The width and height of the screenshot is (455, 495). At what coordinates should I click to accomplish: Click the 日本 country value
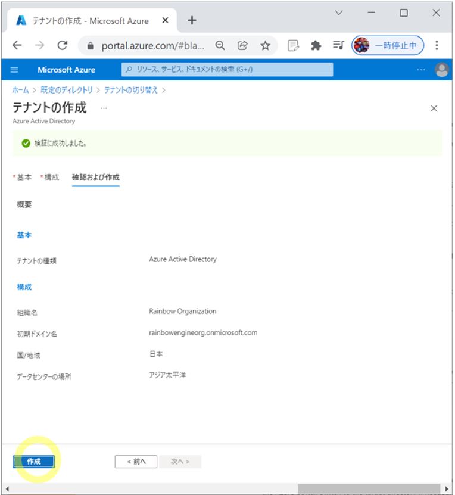(x=156, y=354)
